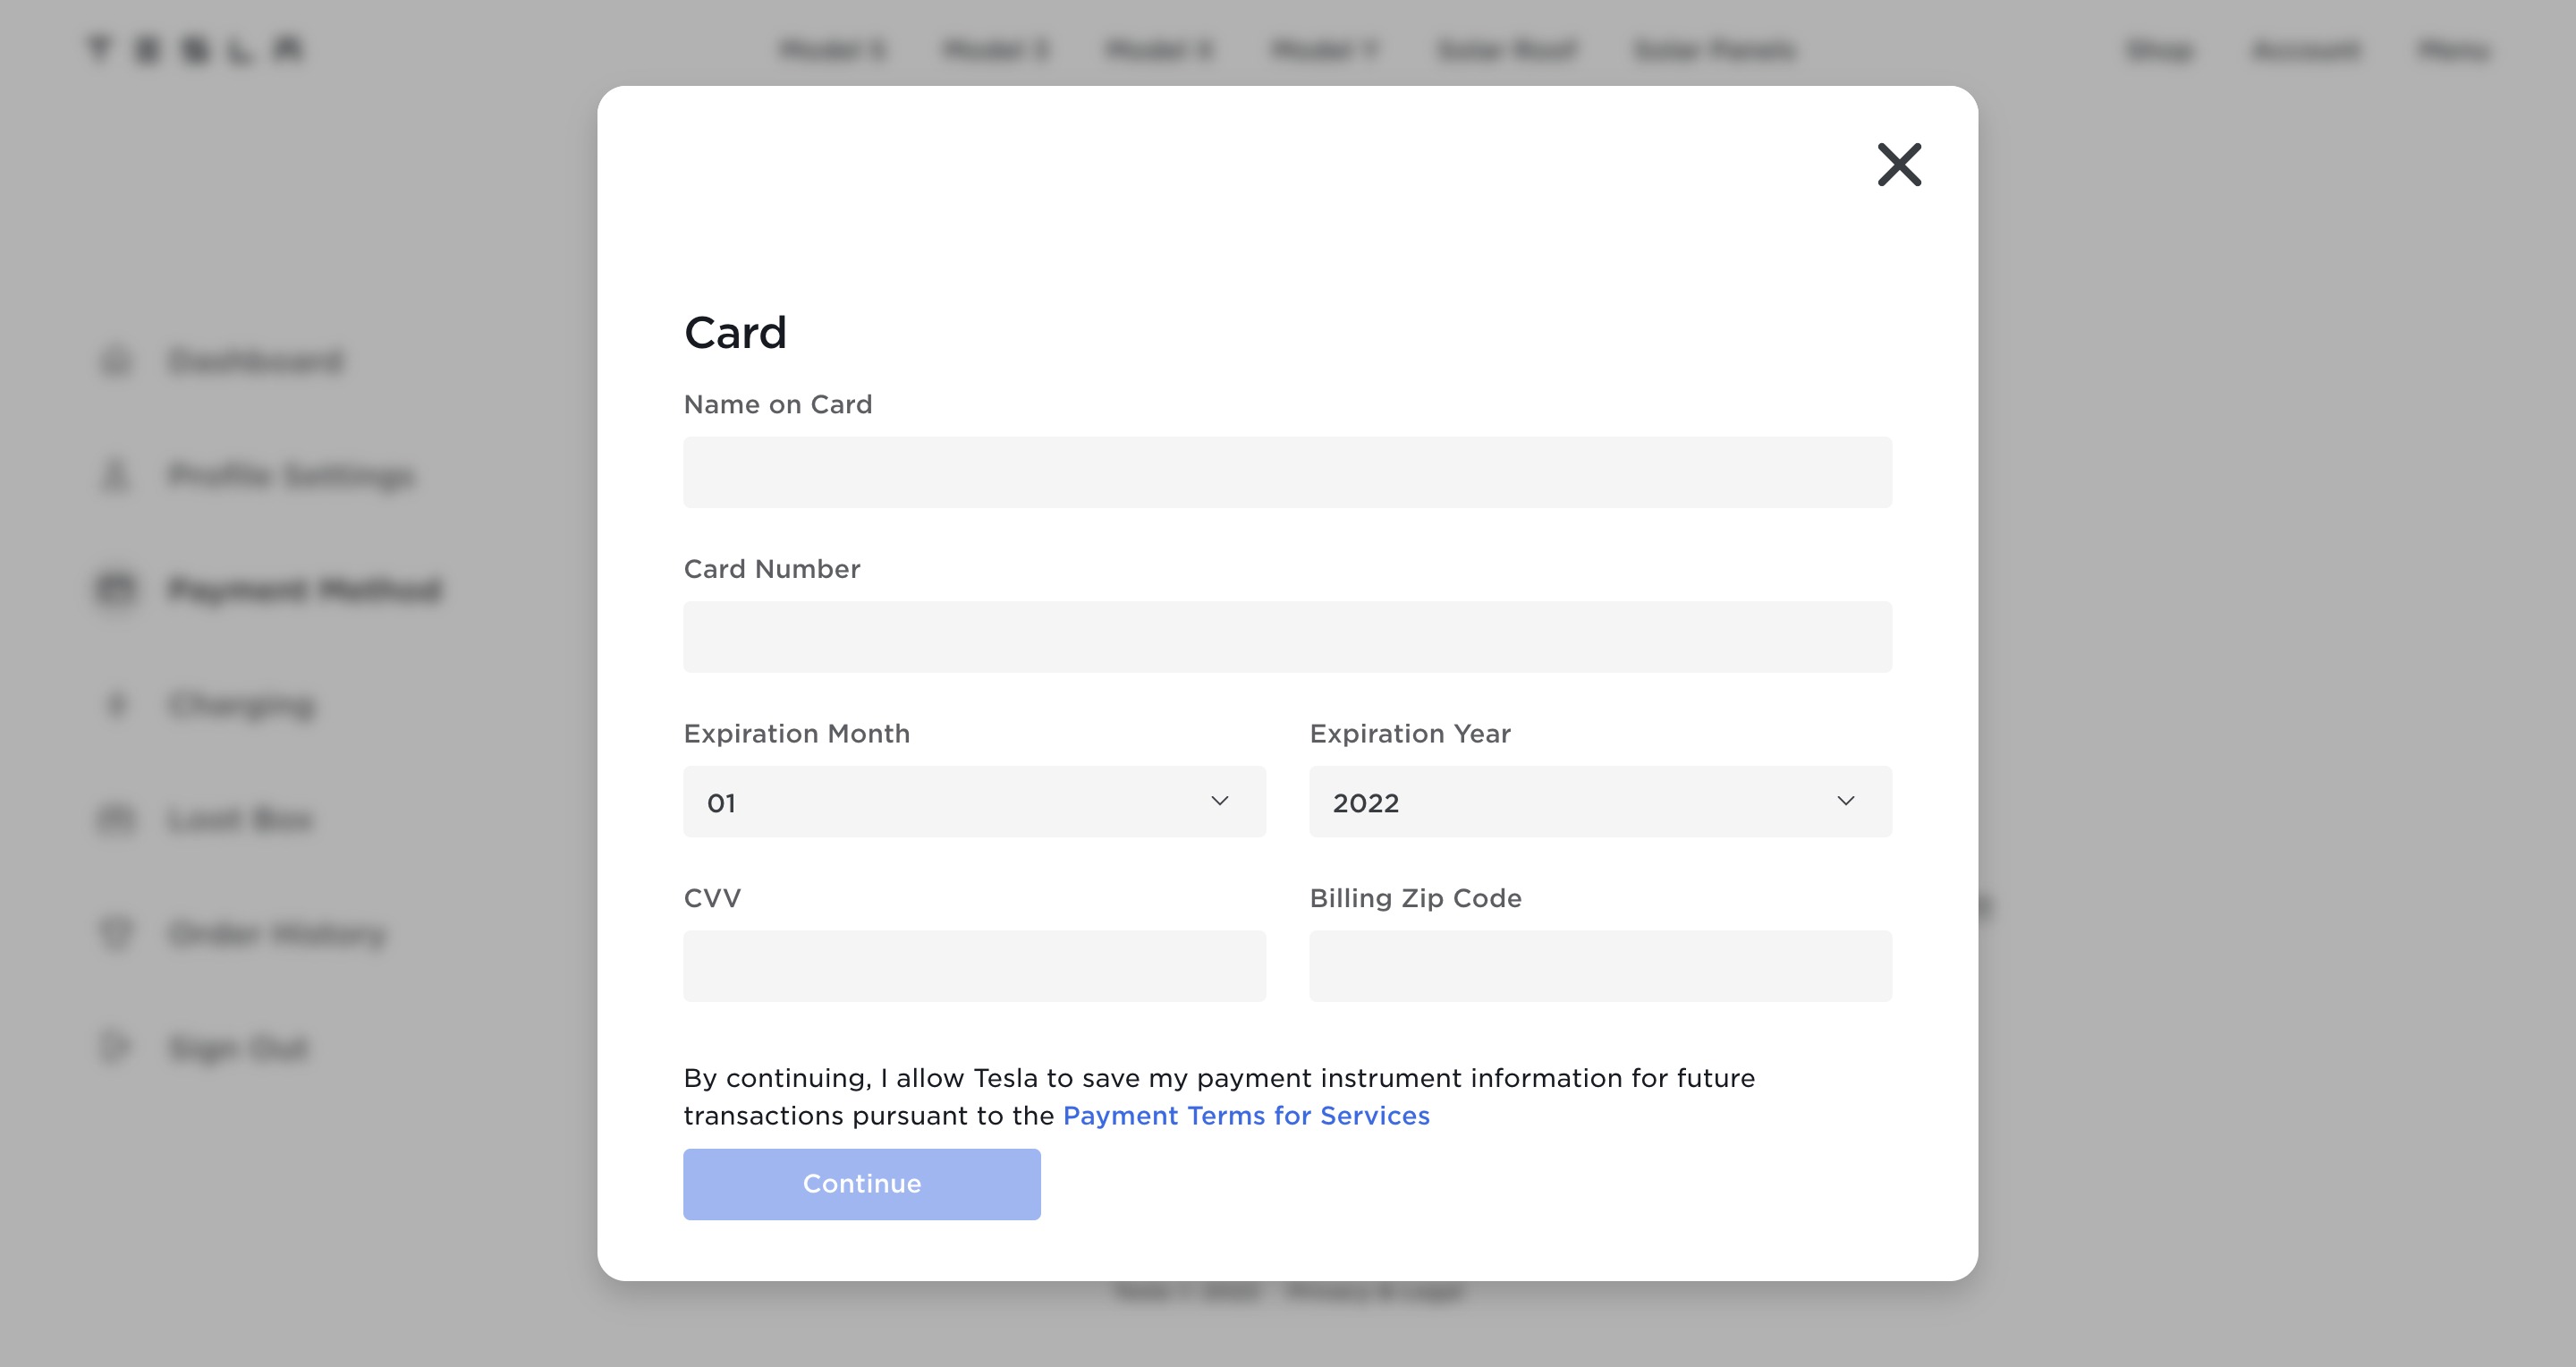The width and height of the screenshot is (2576, 1367).
Task: Click the Charging bolt icon in sidebar
Action: (116, 704)
